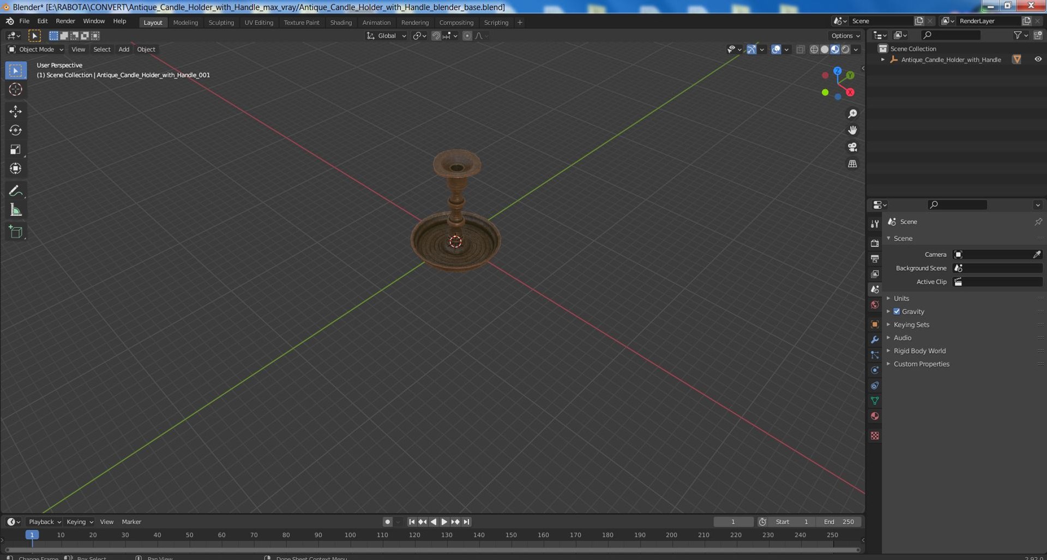Open the Render menu
Image resolution: width=1047 pixels, height=560 pixels.
(x=65, y=21)
